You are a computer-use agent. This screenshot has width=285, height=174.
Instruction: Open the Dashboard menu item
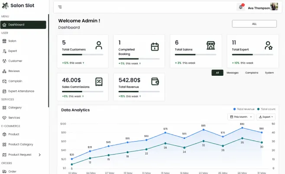[23, 25]
